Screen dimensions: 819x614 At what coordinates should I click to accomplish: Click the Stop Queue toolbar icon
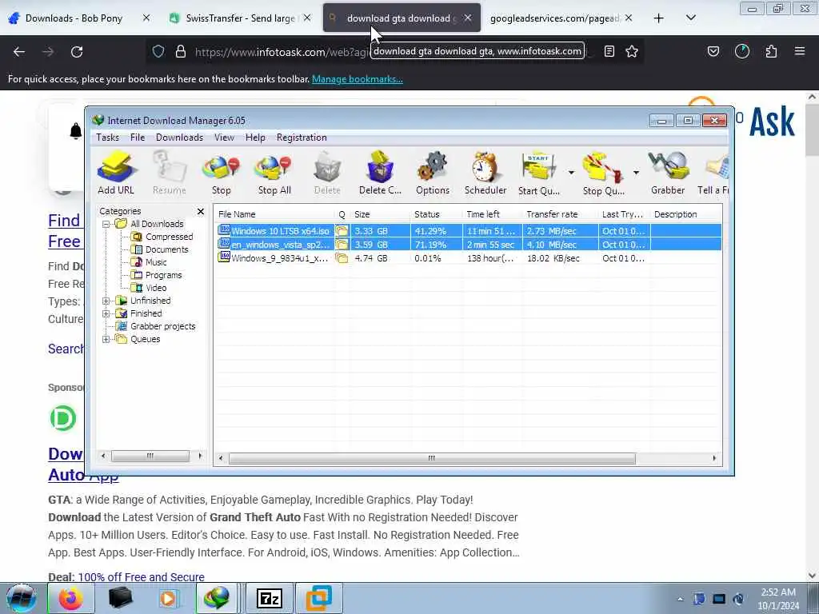click(x=603, y=173)
